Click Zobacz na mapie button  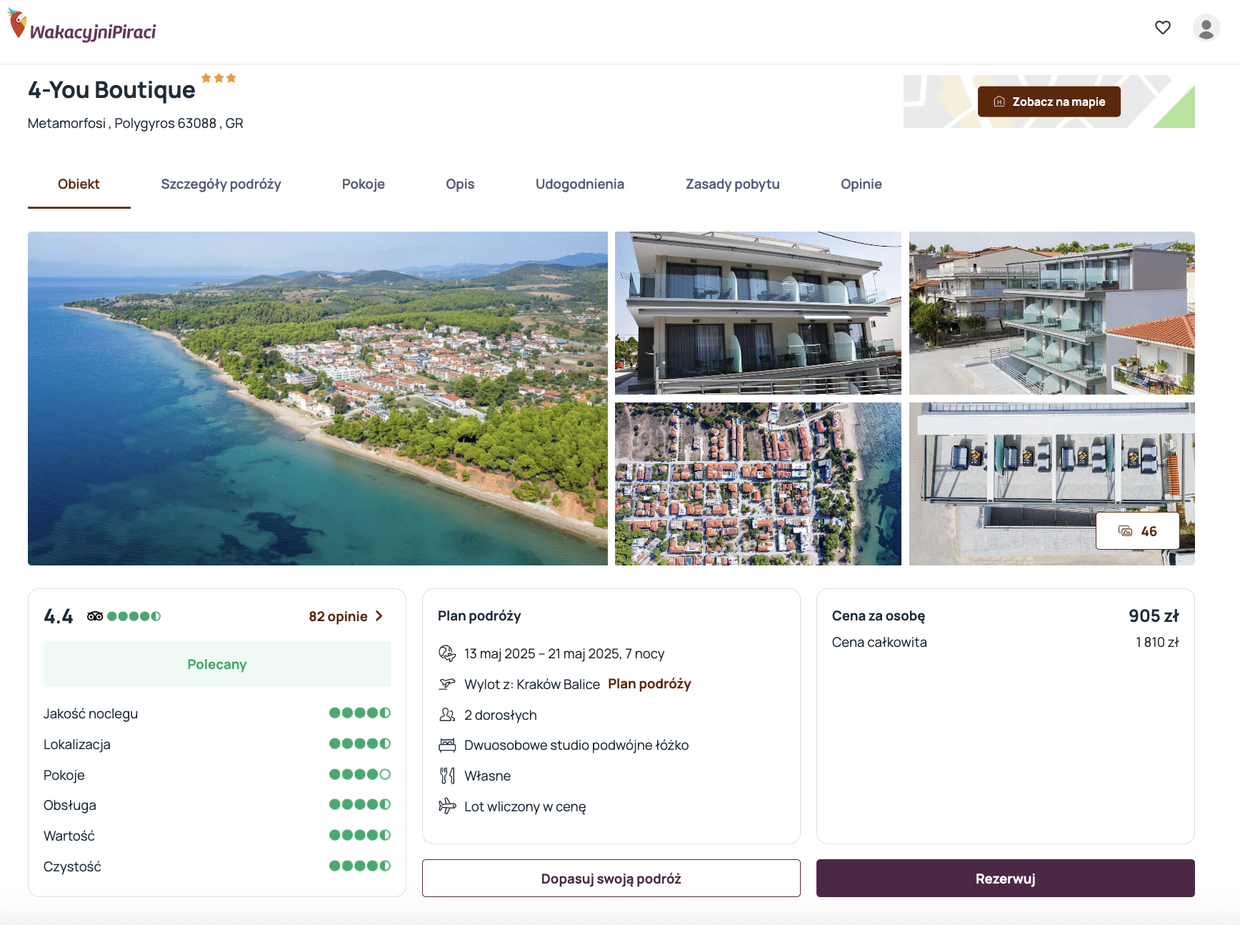click(x=1049, y=102)
